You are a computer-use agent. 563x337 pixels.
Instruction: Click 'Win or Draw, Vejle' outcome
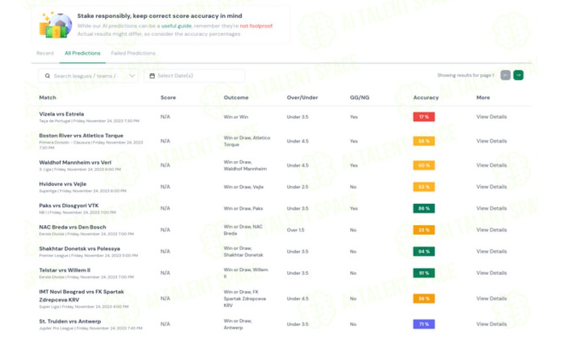(244, 187)
